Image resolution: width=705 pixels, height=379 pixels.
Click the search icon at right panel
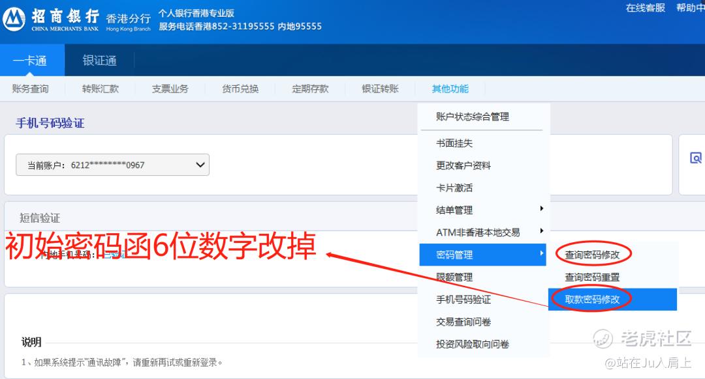click(696, 158)
